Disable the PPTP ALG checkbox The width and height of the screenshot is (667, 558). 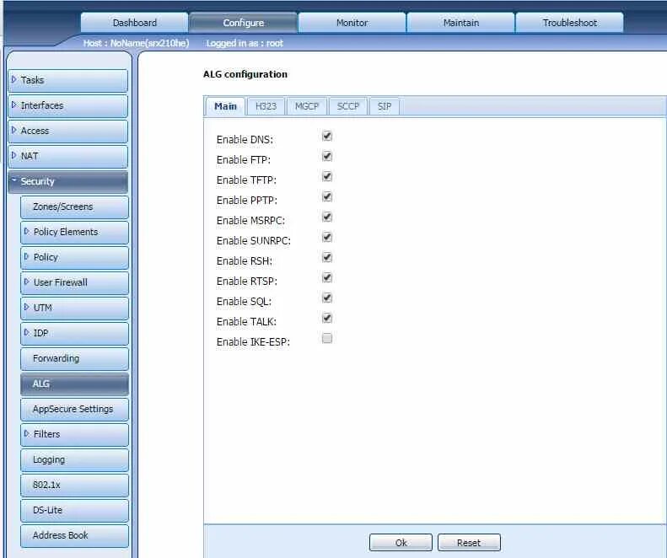coord(326,196)
